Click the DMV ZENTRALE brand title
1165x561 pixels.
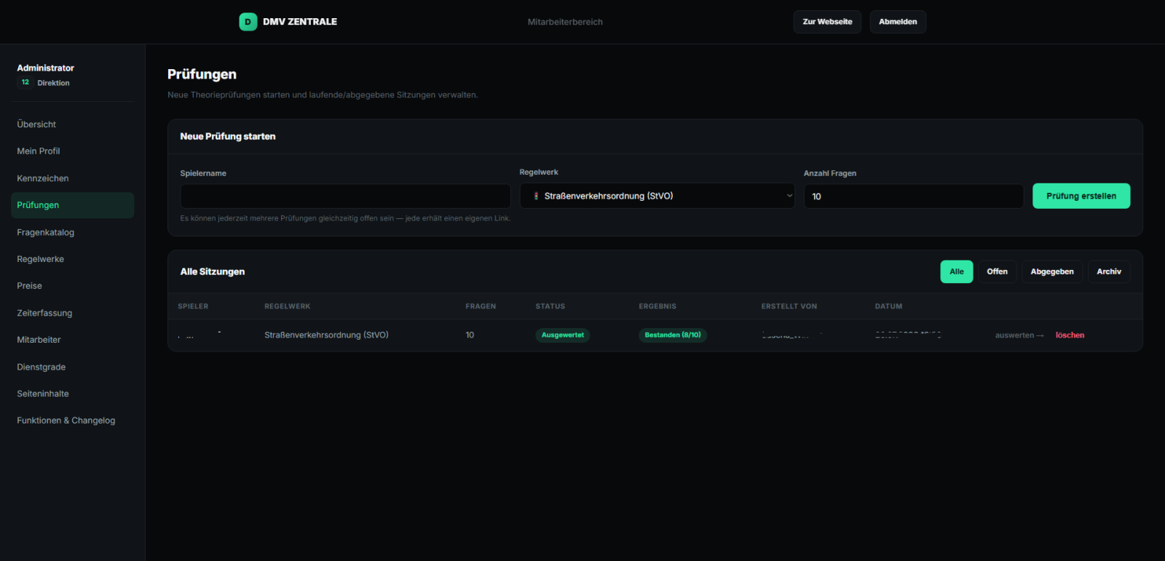pos(300,22)
